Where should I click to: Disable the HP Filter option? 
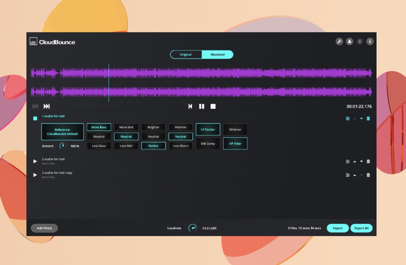click(235, 144)
